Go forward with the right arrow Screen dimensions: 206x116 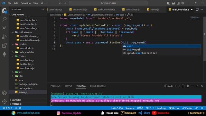(65, 3)
